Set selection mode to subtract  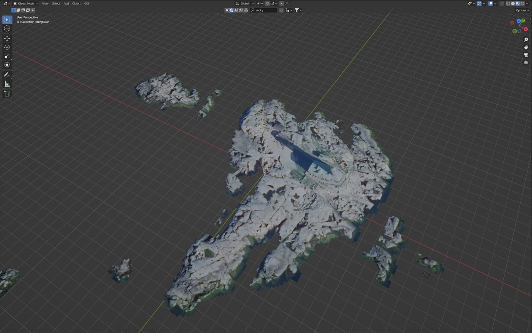pos(23,10)
